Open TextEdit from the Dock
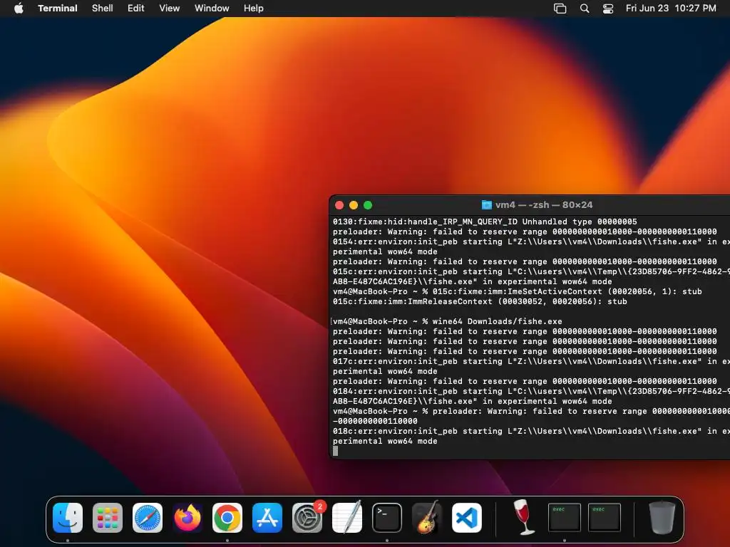The height and width of the screenshot is (547, 730). tap(347, 518)
